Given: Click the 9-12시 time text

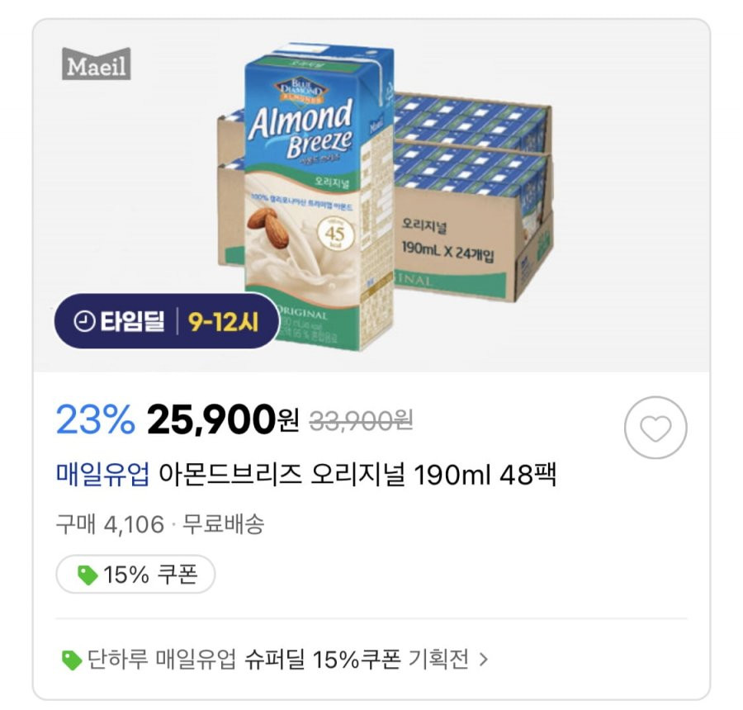Looking at the screenshot, I should (x=223, y=322).
